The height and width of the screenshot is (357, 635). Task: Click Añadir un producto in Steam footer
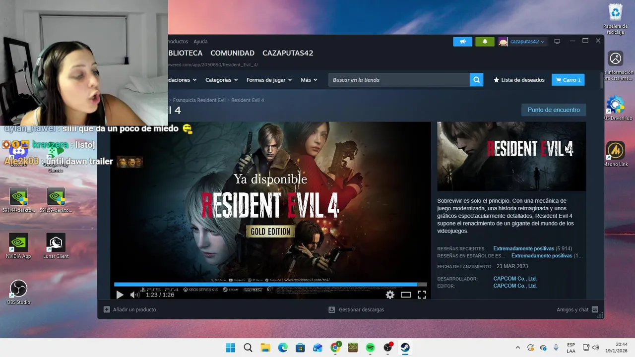(129, 309)
